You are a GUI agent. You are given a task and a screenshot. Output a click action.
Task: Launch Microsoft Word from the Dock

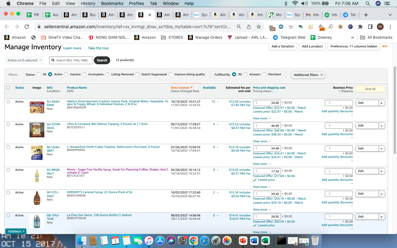point(254,240)
